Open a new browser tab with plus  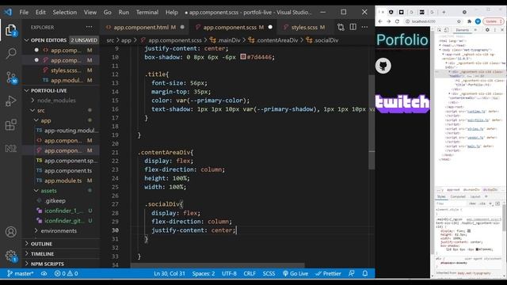point(444,12)
